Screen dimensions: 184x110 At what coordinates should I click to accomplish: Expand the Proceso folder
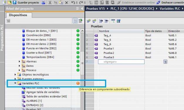tap(19, 70)
